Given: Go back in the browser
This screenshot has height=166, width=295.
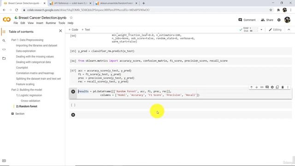Looking at the screenshot, I should tap(4, 10).
